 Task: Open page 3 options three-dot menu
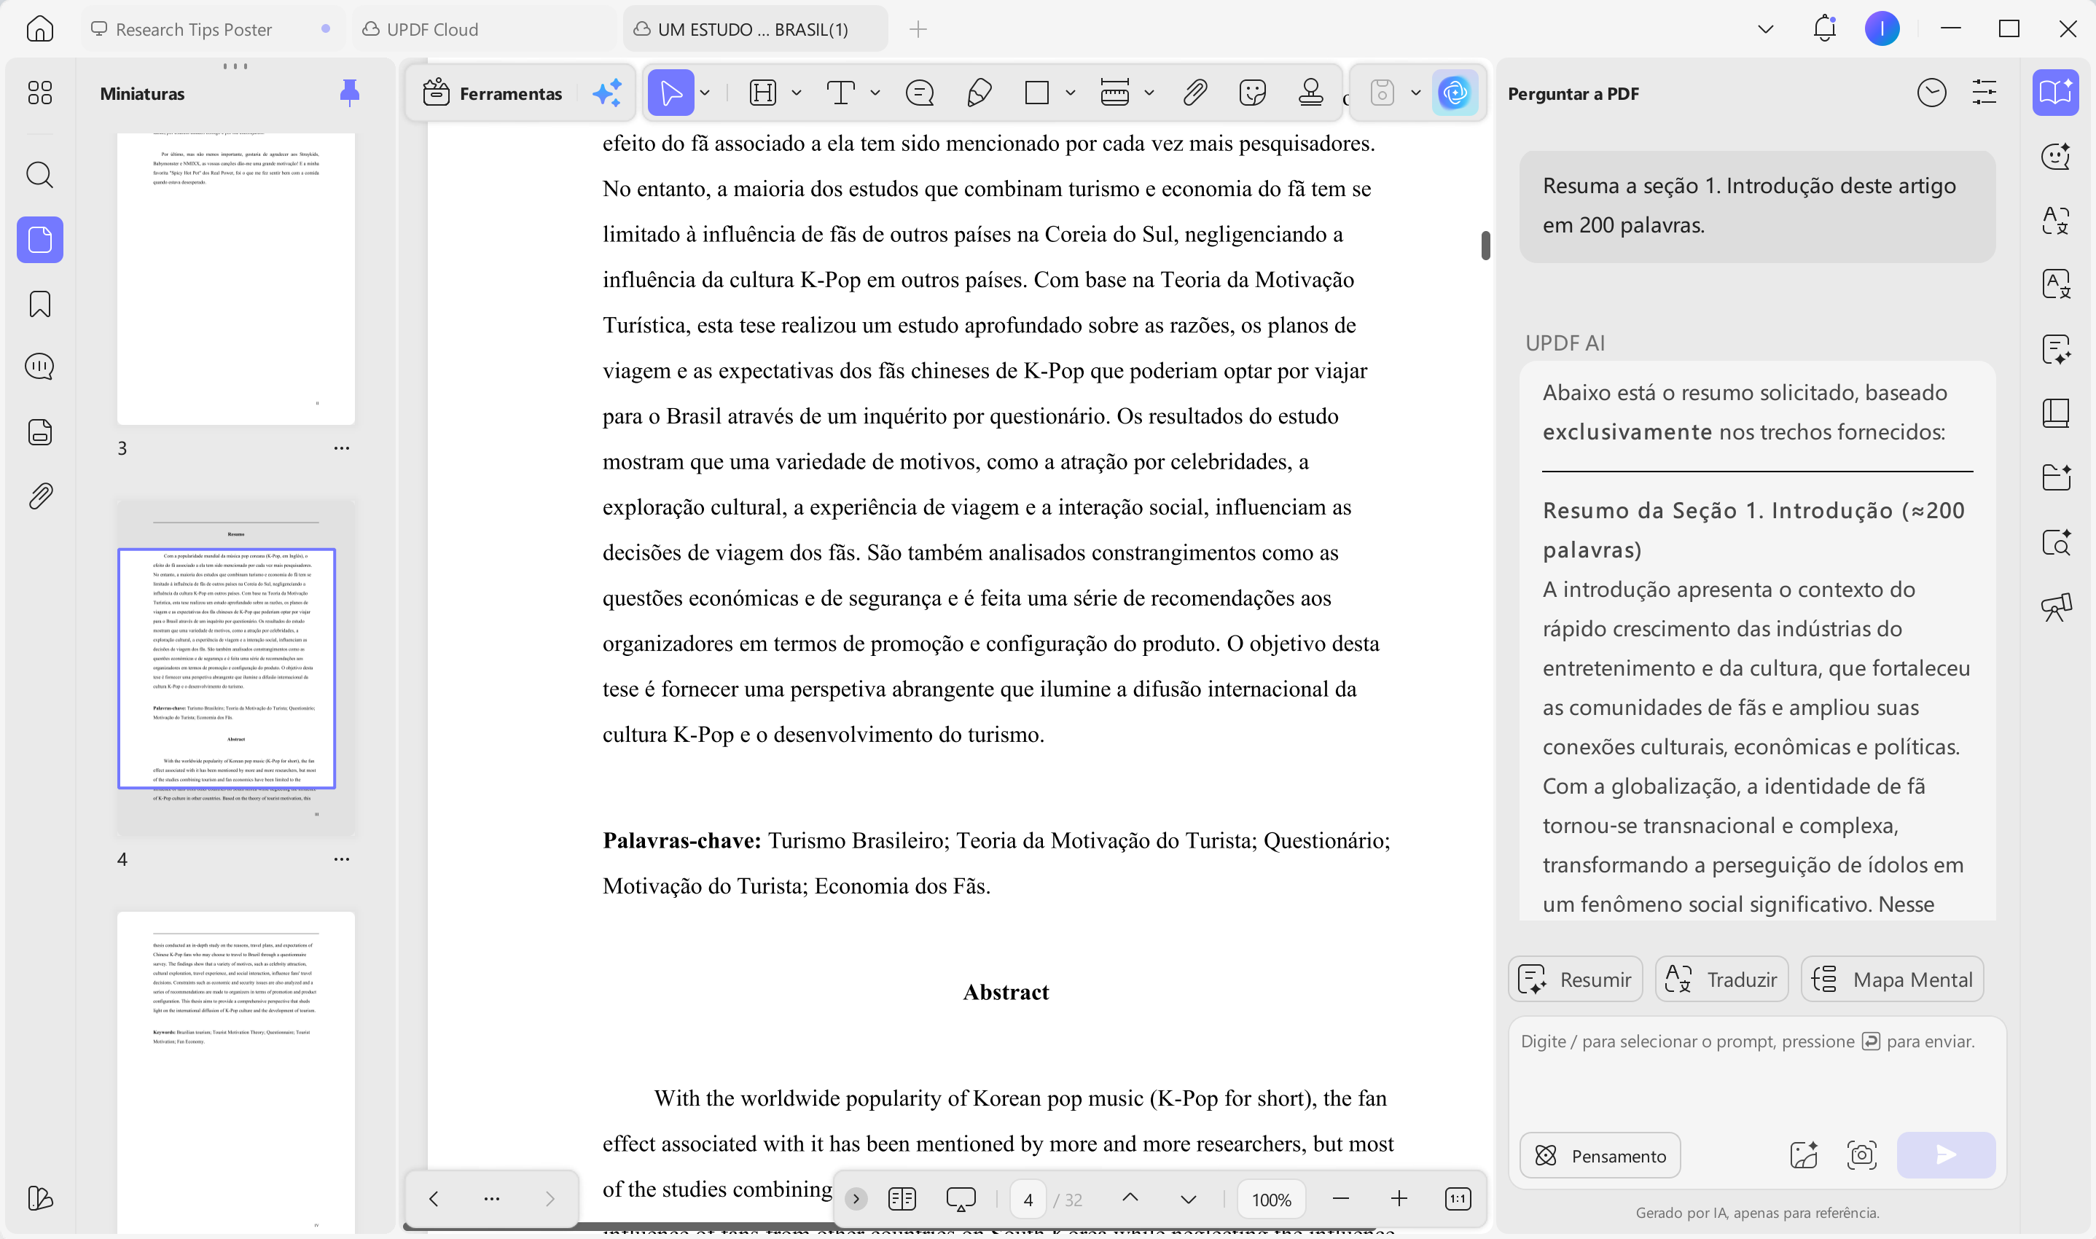tap(341, 448)
